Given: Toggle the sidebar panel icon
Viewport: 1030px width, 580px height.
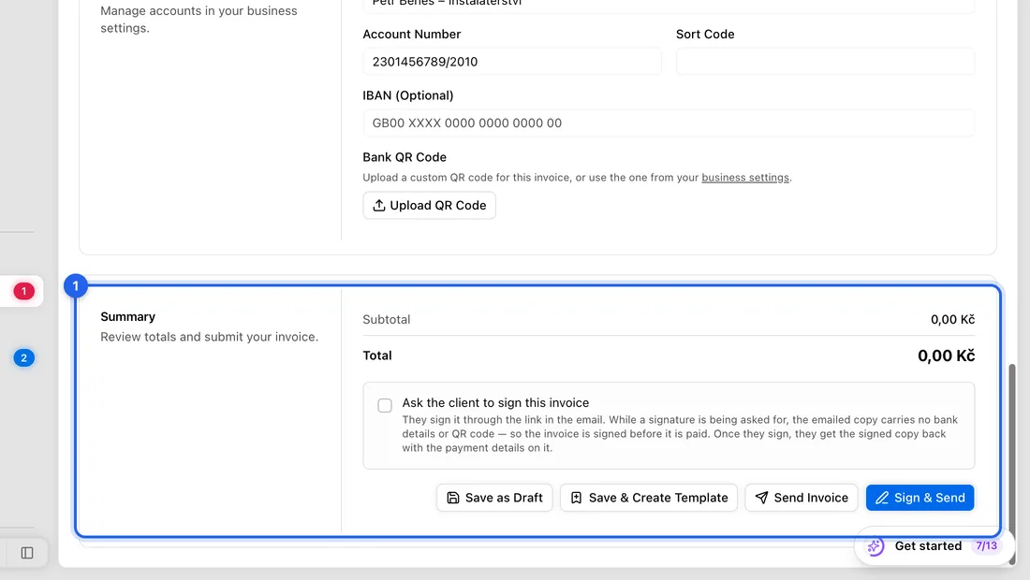Looking at the screenshot, I should pos(27,553).
